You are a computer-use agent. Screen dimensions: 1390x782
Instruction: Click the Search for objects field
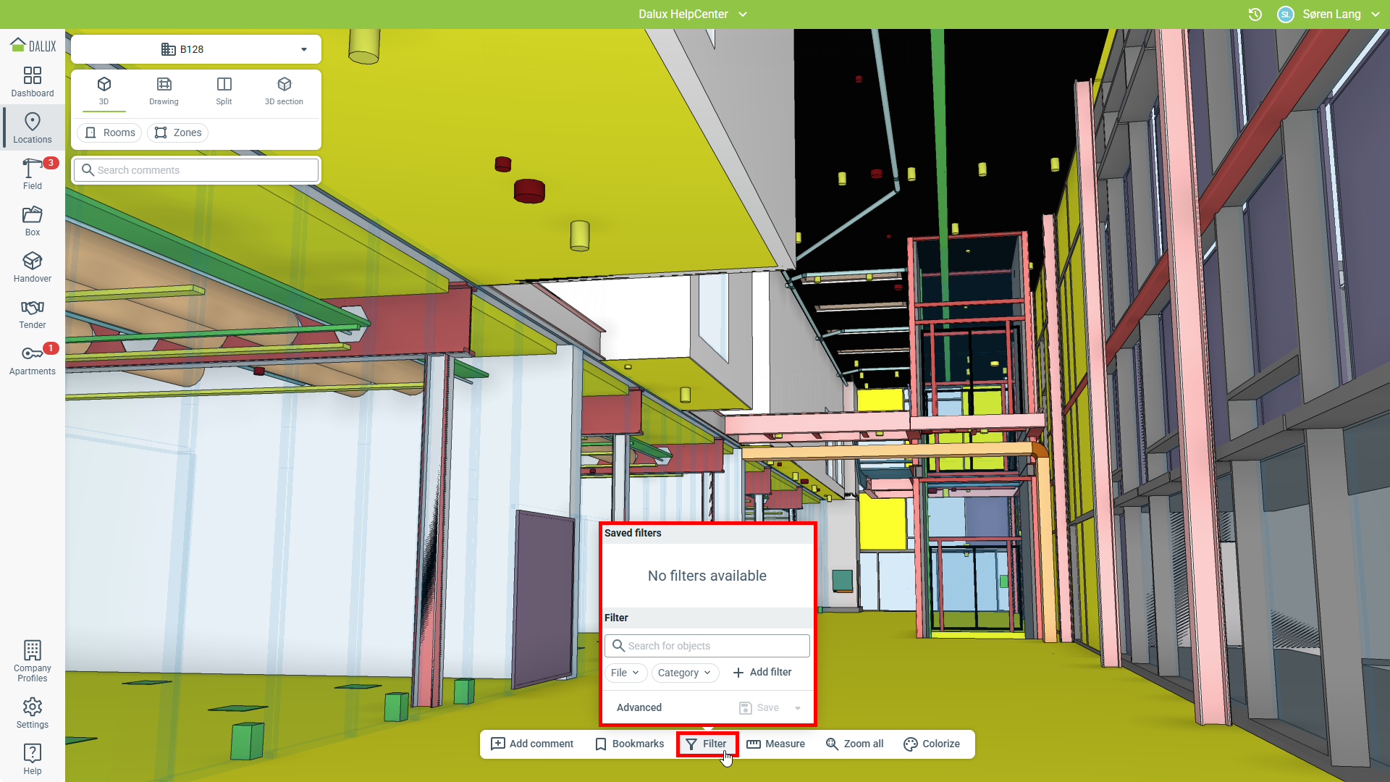click(707, 646)
